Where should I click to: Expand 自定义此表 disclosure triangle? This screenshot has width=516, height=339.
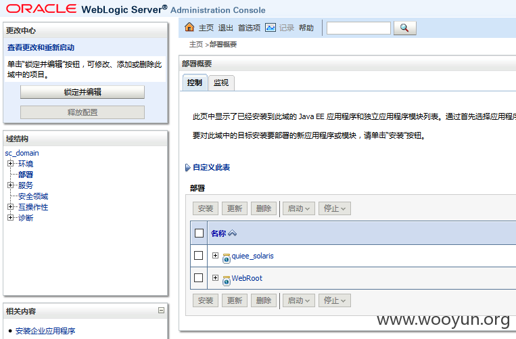tap(187, 168)
